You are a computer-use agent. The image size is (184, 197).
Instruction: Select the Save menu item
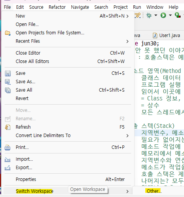(x=68, y=73)
